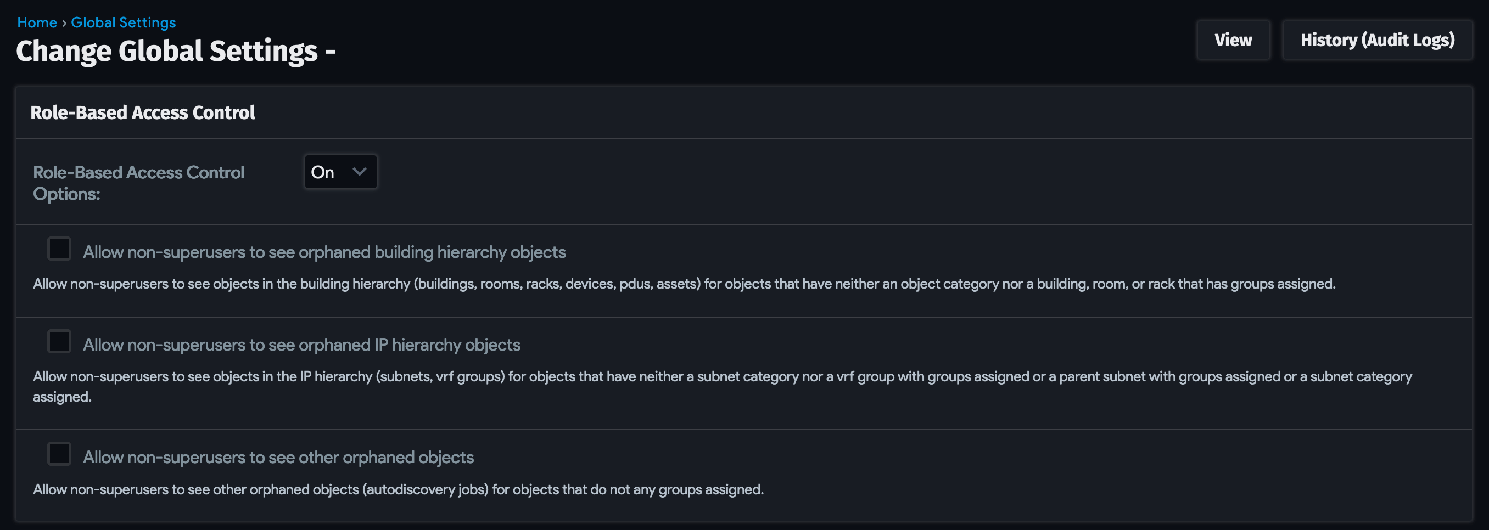
Task: Click the building hierarchy description text
Action: [684, 284]
